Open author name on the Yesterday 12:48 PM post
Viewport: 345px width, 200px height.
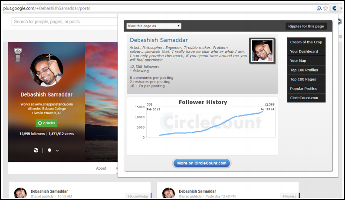coord(197,191)
